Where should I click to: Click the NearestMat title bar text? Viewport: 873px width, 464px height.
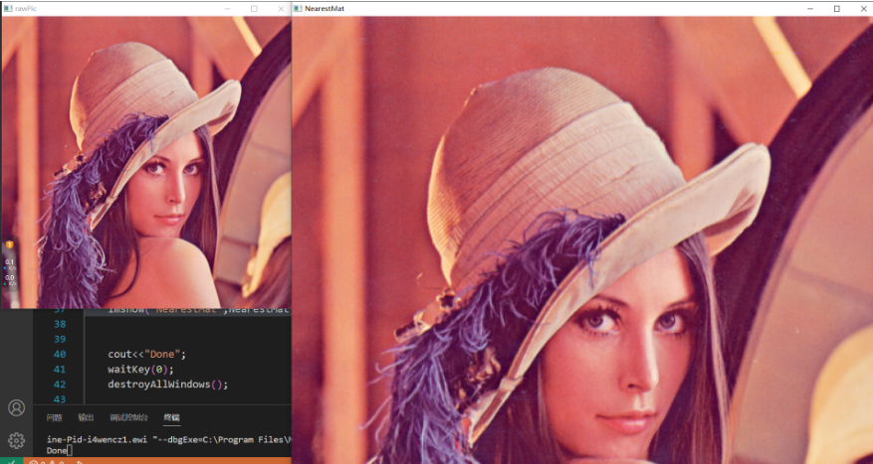pyautogui.click(x=325, y=9)
